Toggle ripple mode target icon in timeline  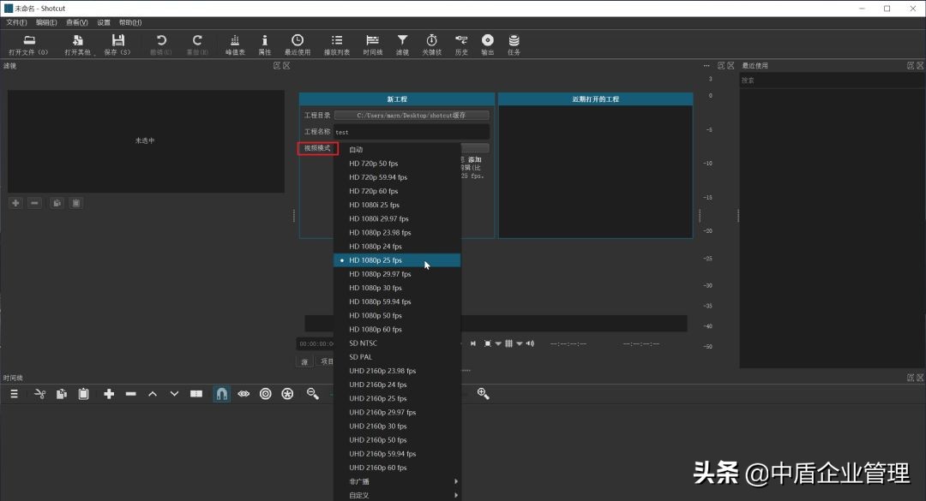coord(266,394)
